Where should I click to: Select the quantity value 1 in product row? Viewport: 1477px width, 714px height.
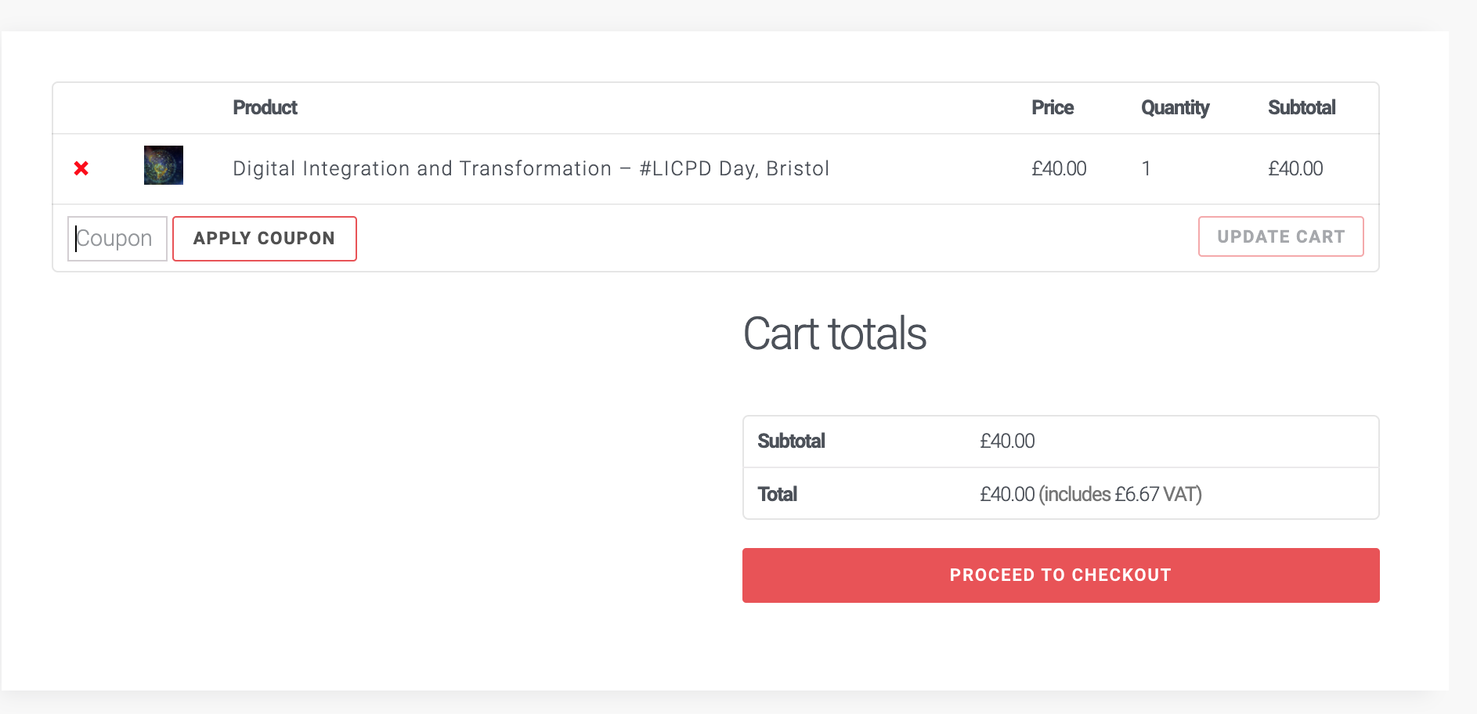click(1146, 168)
